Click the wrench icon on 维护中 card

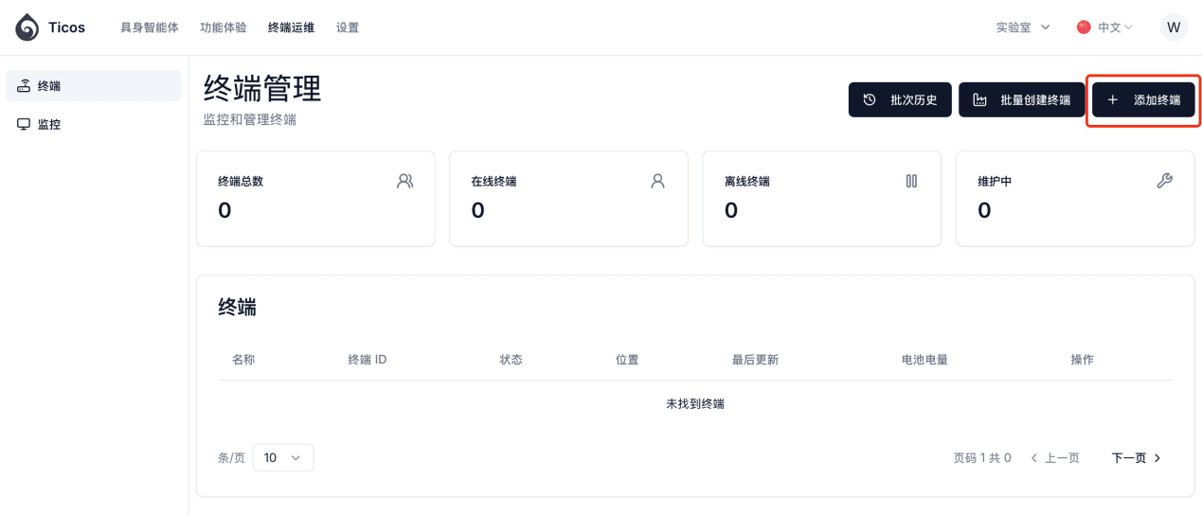point(1164,181)
